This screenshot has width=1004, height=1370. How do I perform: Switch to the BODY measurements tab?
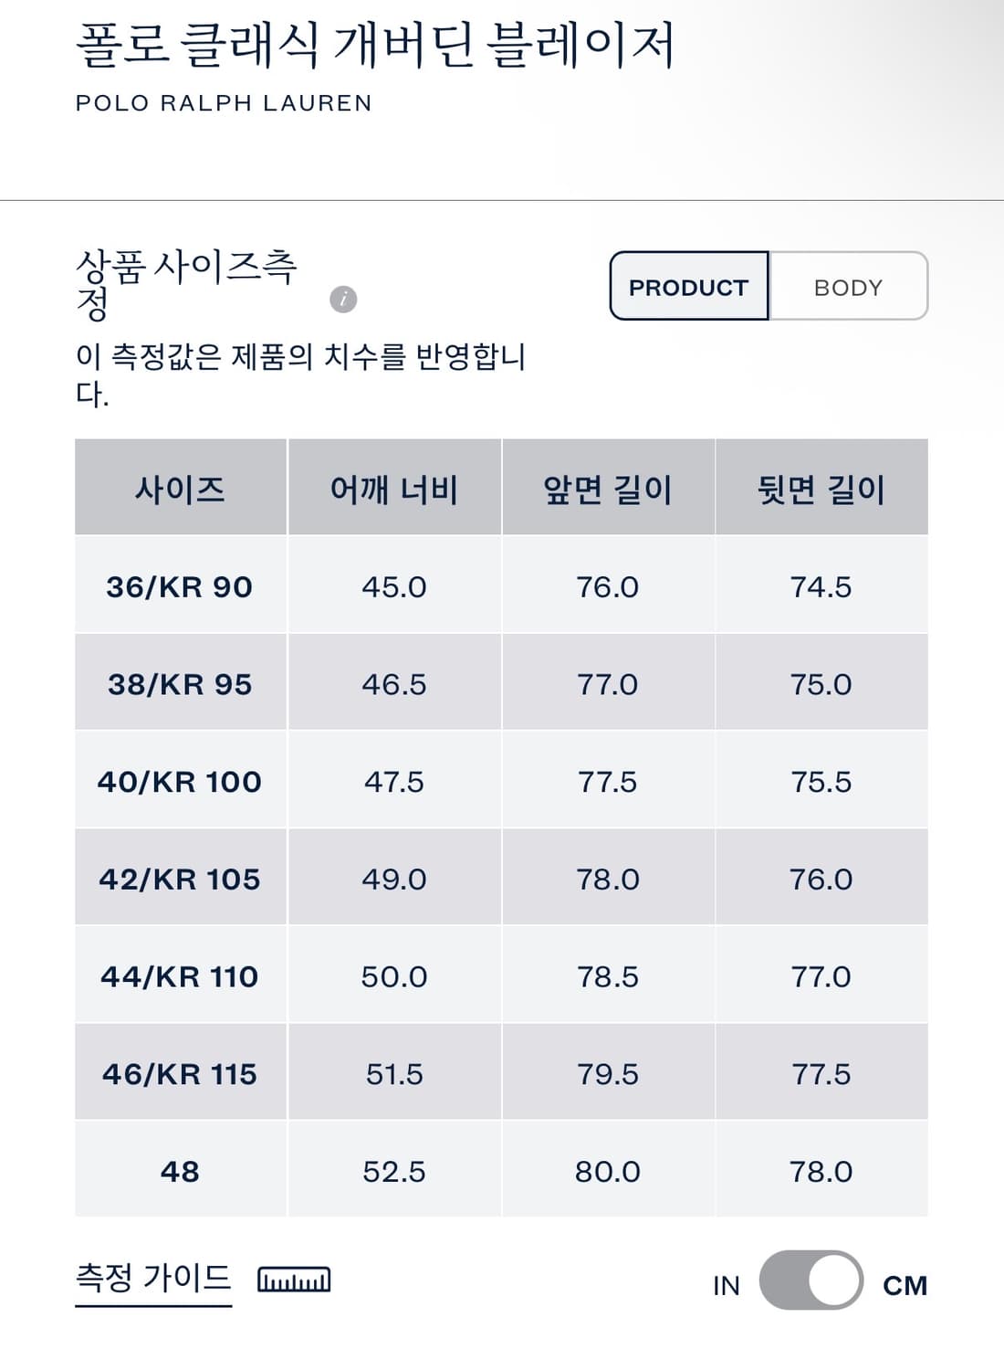pyautogui.click(x=847, y=287)
